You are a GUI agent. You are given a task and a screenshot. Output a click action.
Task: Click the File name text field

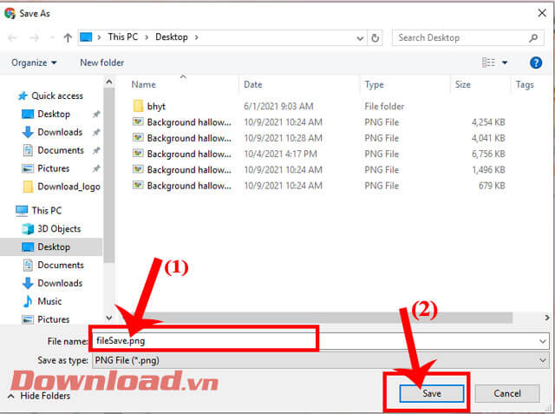317,341
